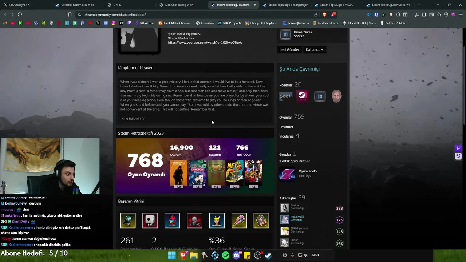Switch to the K M S tab

(130, 5)
